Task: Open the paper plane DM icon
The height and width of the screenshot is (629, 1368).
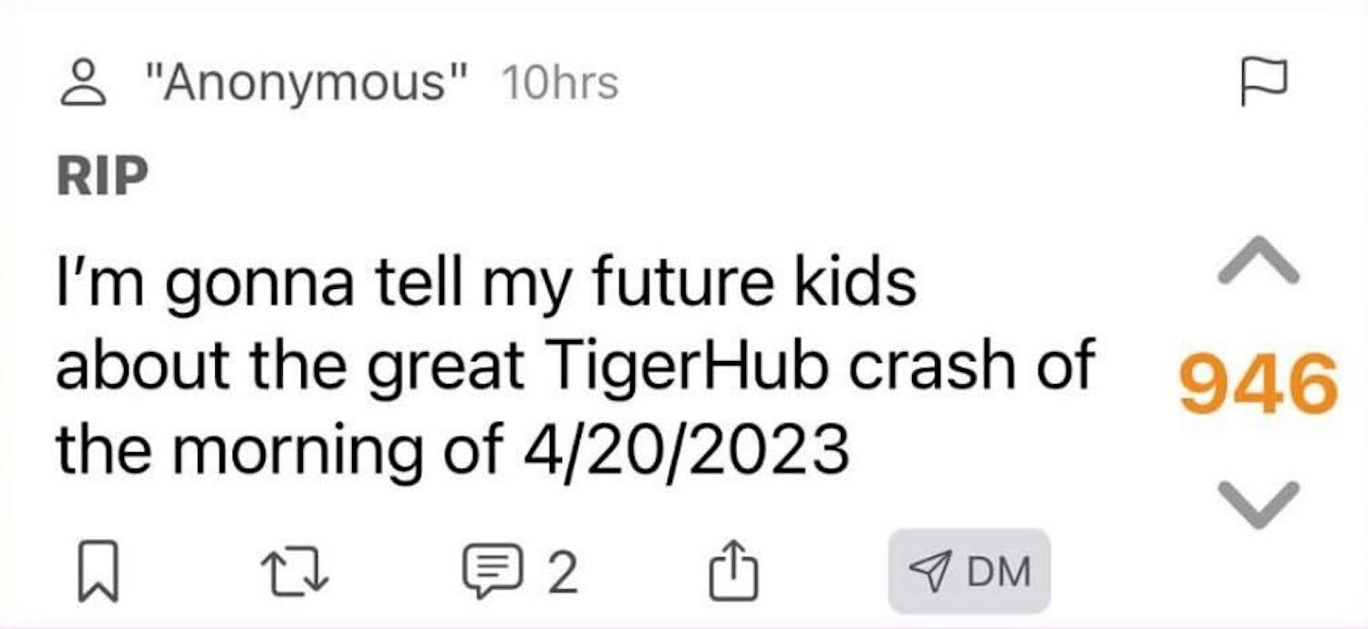Action: click(x=931, y=571)
